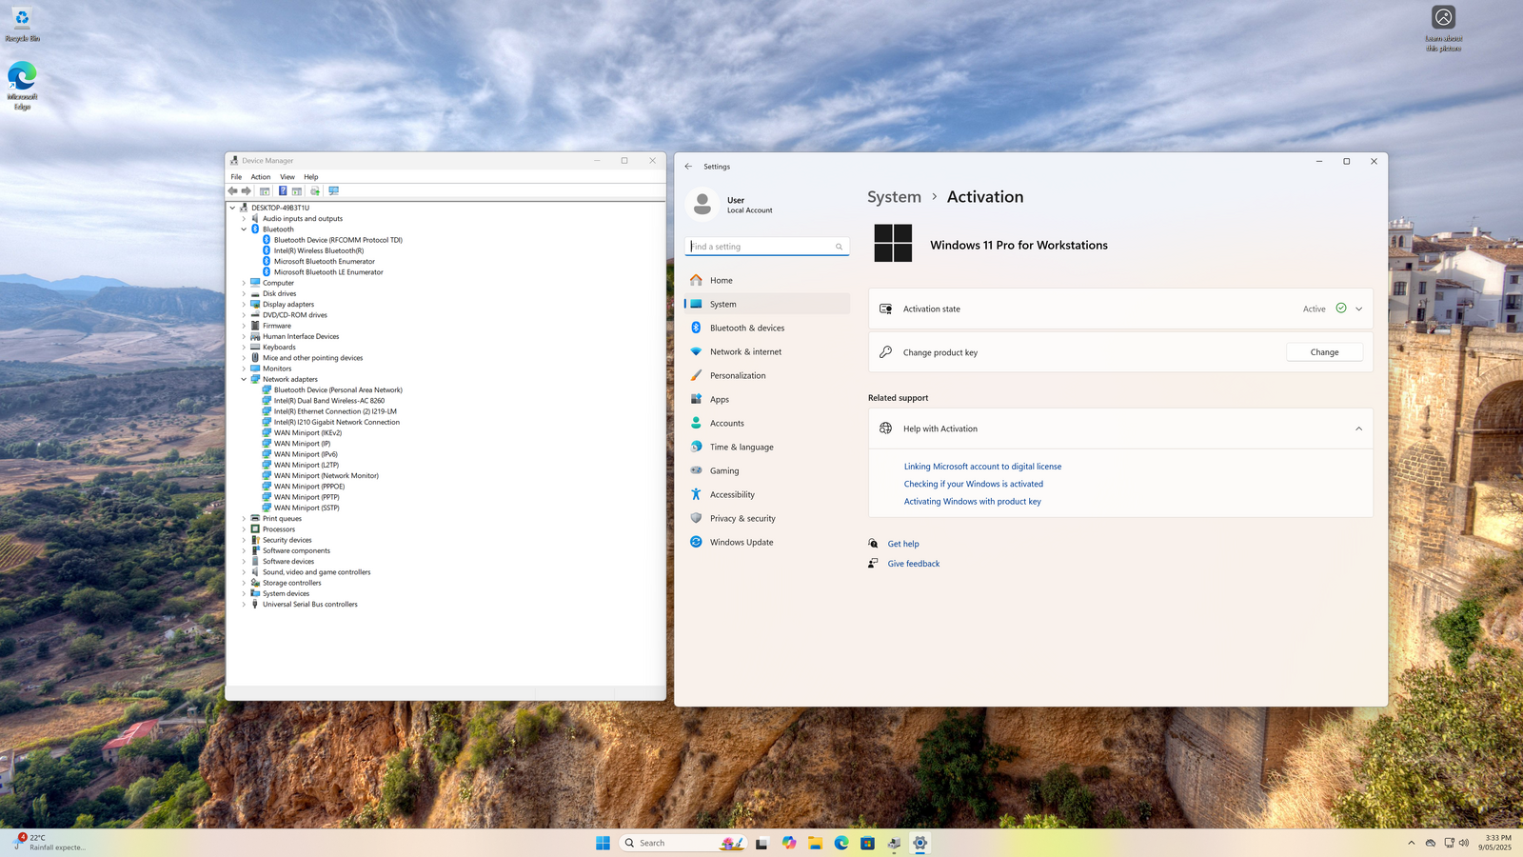The height and width of the screenshot is (857, 1523).
Task: Click the user avatar picture in Settings
Action: pyautogui.click(x=702, y=204)
